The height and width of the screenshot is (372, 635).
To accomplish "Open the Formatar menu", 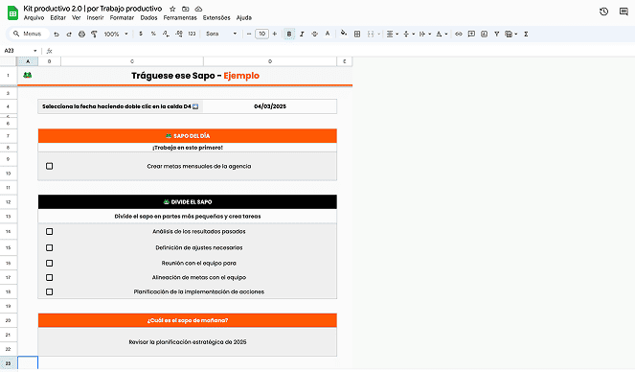I will point(122,18).
